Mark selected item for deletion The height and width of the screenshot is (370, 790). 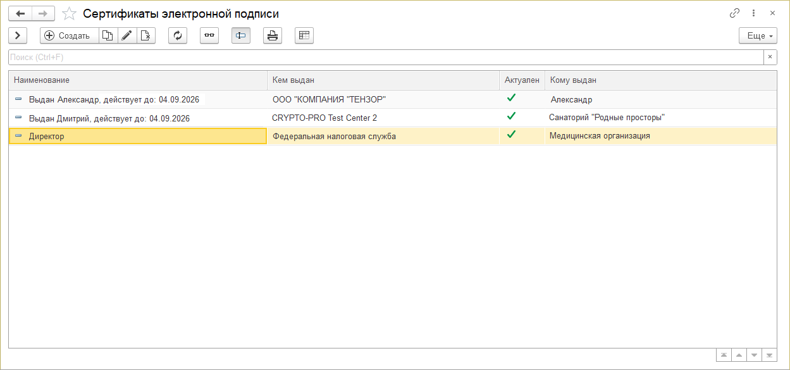(x=146, y=36)
